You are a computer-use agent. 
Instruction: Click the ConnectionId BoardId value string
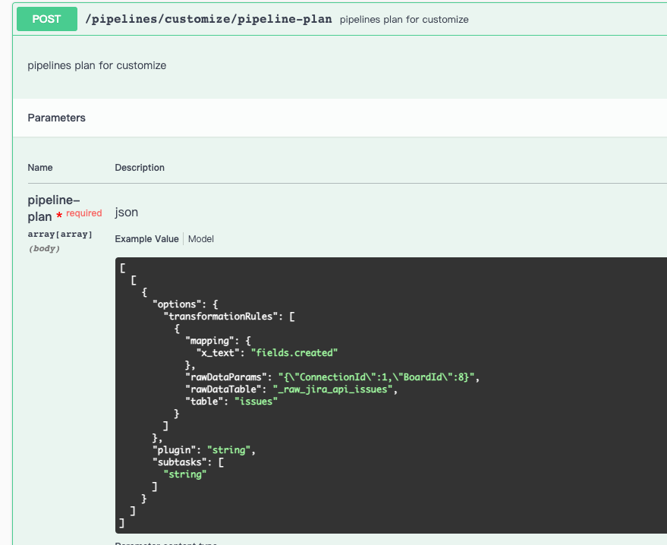tap(376, 377)
